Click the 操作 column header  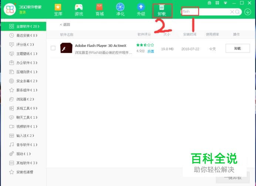(236, 34)
